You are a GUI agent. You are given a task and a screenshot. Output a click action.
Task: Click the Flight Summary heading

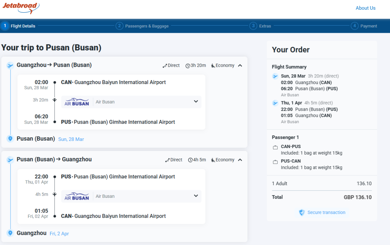289,67
